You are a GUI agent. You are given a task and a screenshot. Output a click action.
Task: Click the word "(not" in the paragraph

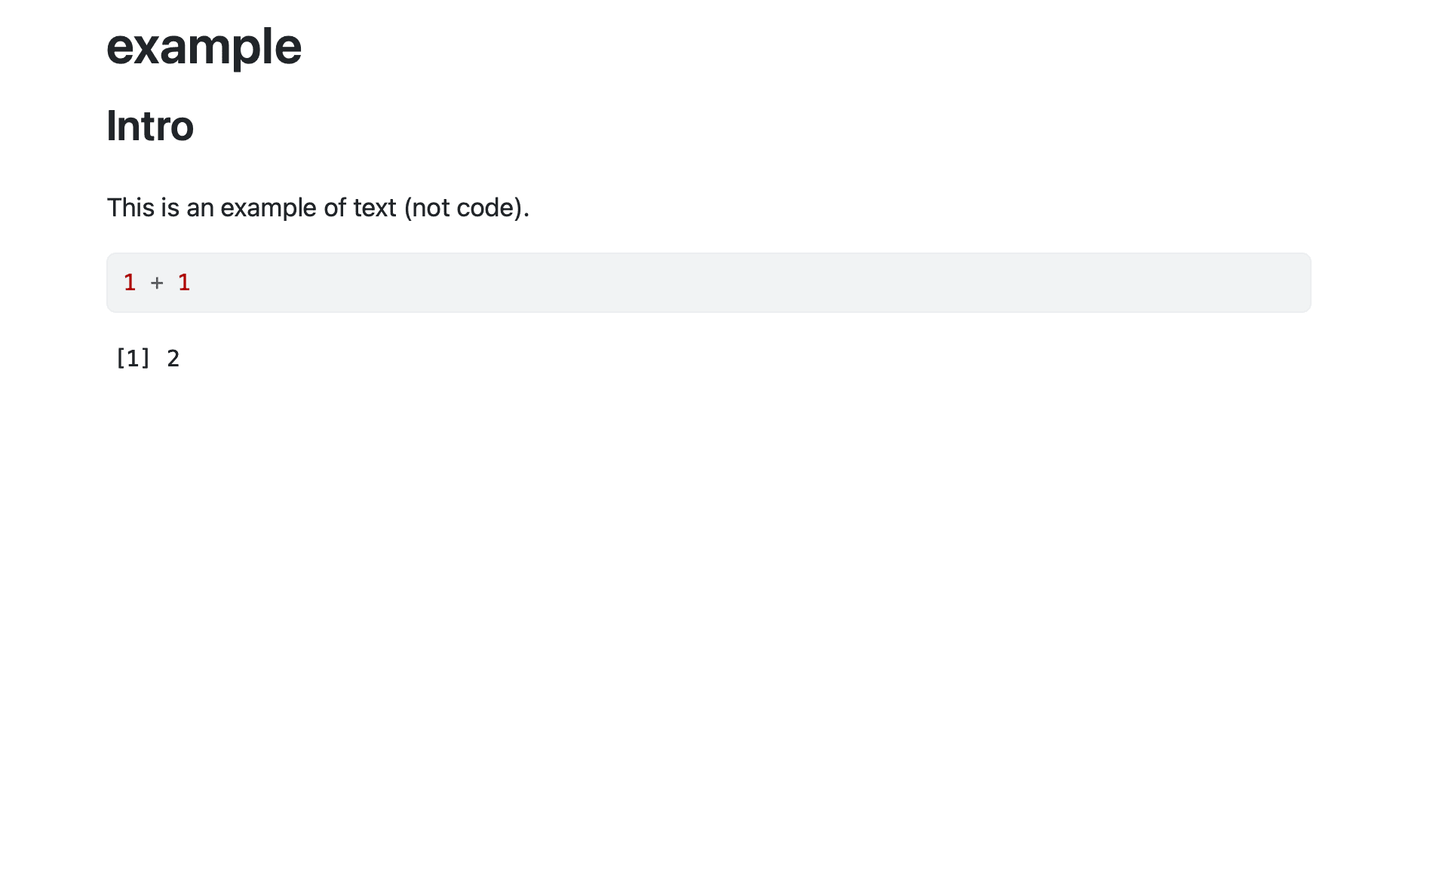tap(428, 207)
